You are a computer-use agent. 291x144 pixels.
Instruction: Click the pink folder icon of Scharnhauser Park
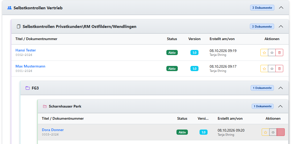(x=45, y=107)
